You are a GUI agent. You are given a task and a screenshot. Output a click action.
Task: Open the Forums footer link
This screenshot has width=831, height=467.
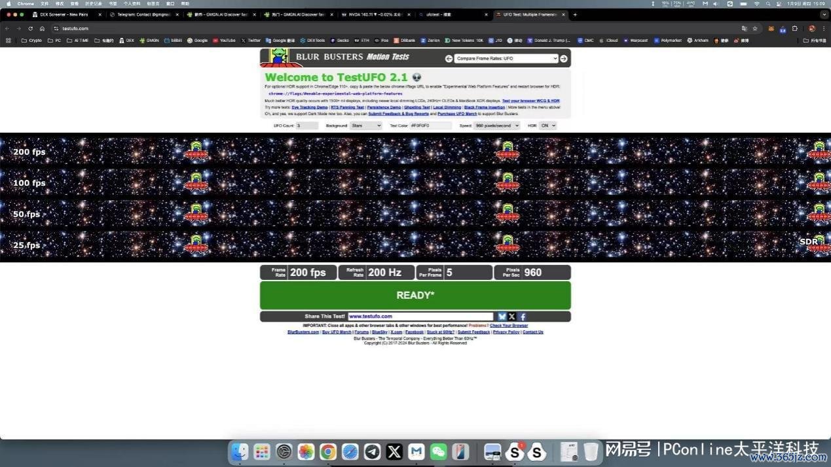(361, 332)
